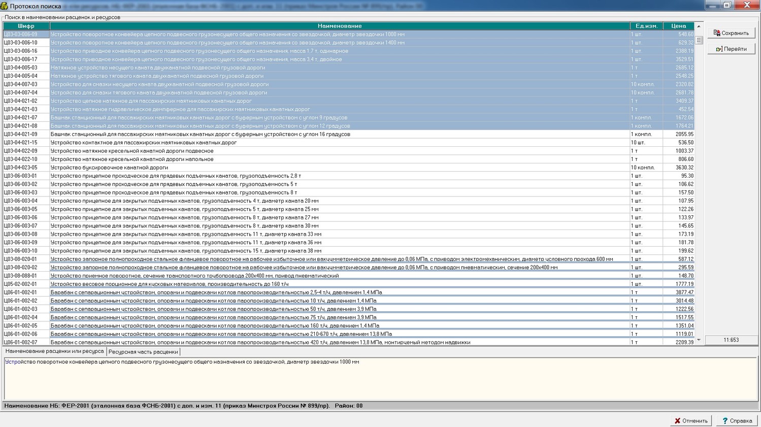Click the Сохранить (Save) button

(x=731, y=33)
